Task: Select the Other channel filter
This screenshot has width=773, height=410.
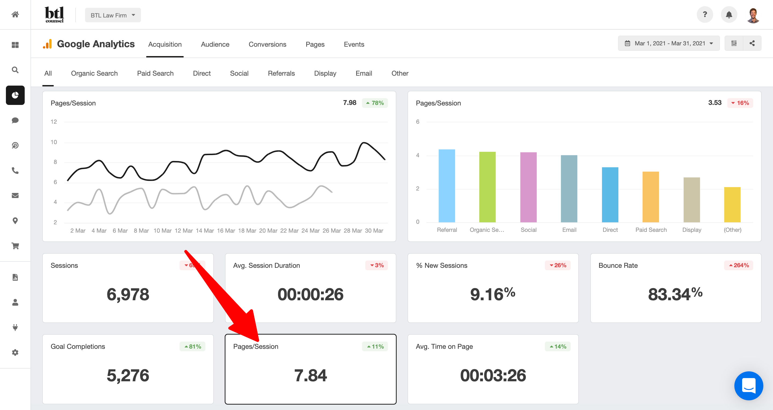Action: point(400,74)
